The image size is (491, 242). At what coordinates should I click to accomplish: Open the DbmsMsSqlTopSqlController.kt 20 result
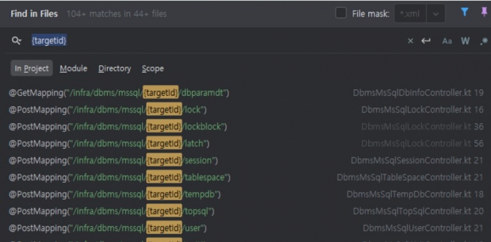418,211
